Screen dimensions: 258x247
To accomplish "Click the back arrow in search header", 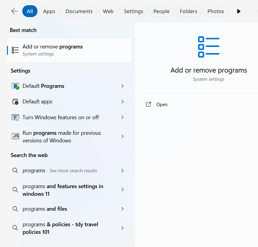I will 14,11.
